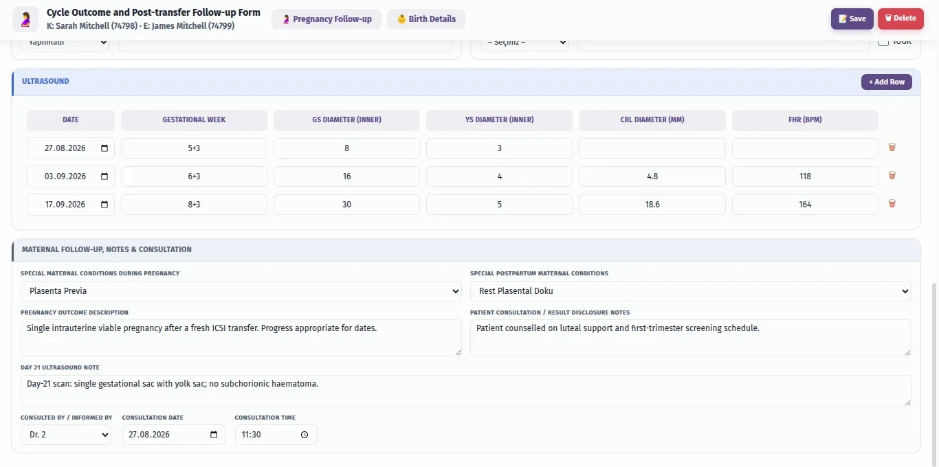
Task: Click the 'DATE' column header
Action: (71, 119)
